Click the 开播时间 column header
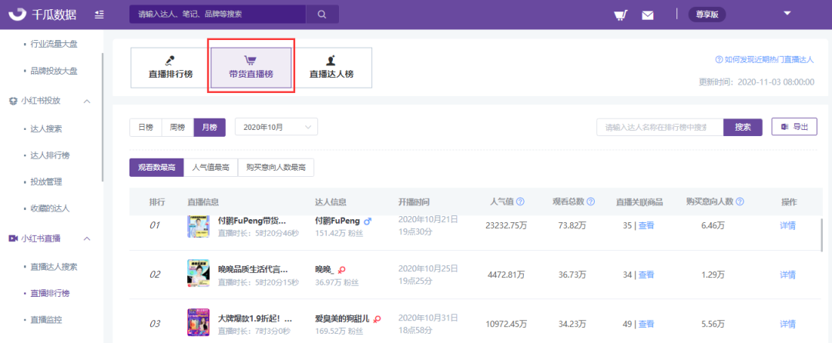 point(414,201)
